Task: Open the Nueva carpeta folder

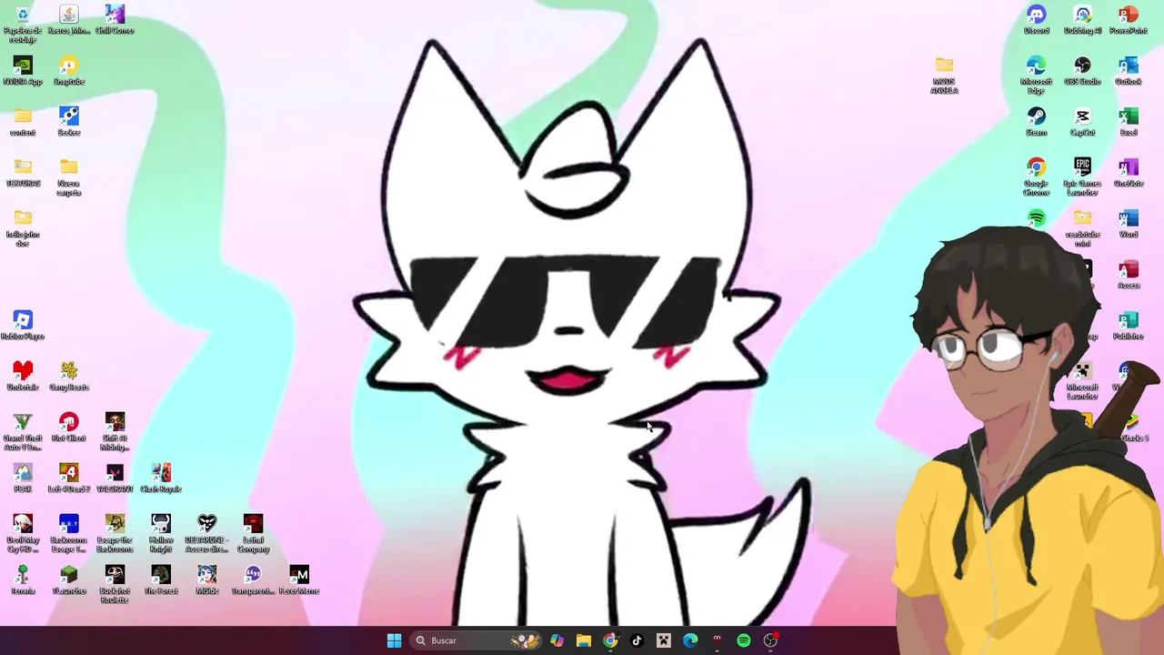Action: (69, 176)
